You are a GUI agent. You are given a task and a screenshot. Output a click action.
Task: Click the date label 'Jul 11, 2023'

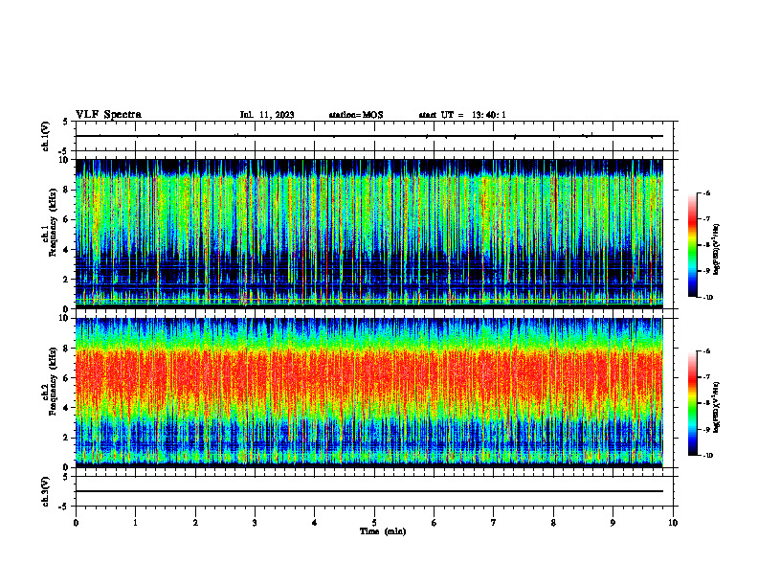click(267, 115)
